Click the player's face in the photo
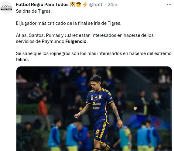The height and width of the screenshot is (151, 174). click(95, 85)
